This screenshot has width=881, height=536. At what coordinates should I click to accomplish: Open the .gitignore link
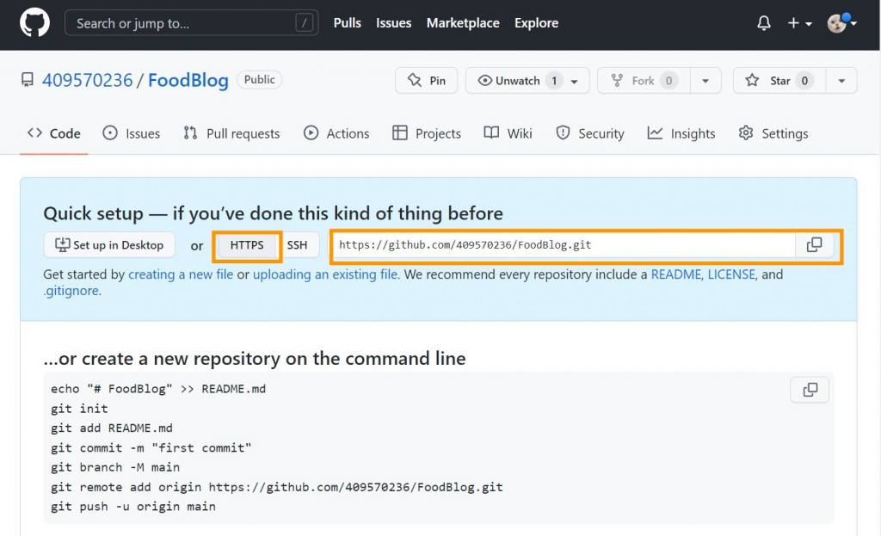tap(71, 291)
